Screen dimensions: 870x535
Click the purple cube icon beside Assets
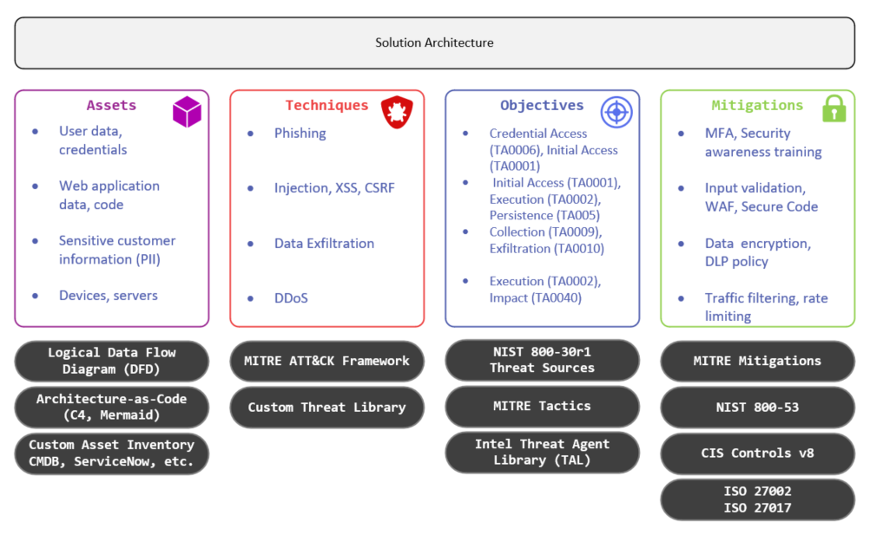click(187, 109)
